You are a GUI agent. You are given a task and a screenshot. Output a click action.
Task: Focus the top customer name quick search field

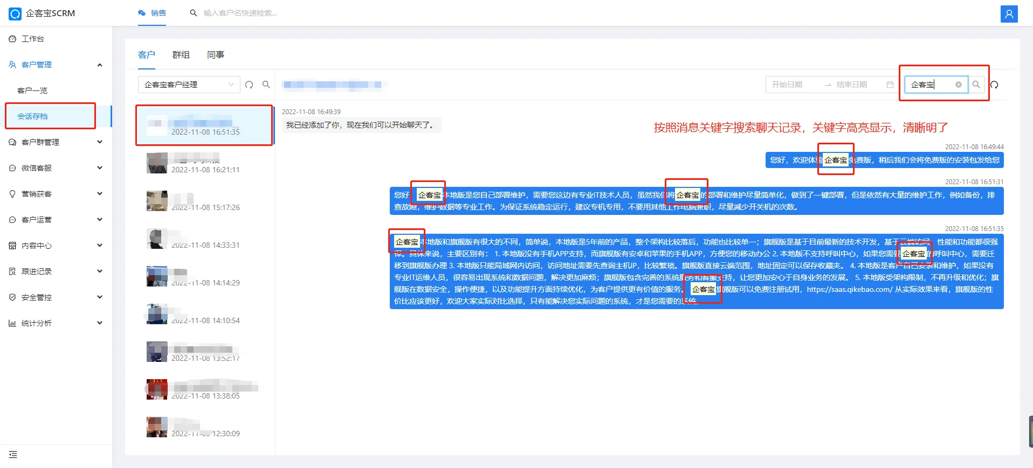tap(240, 13)
